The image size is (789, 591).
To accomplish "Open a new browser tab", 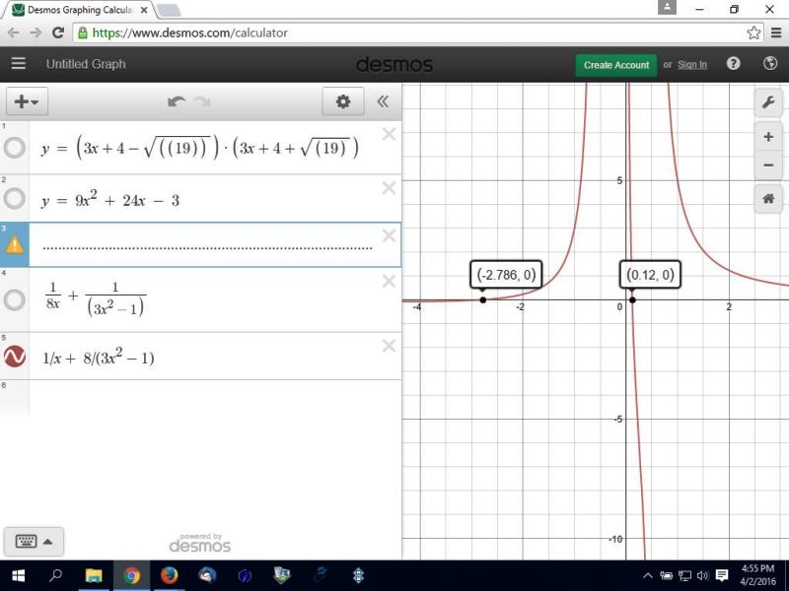I will pos(169,10).
